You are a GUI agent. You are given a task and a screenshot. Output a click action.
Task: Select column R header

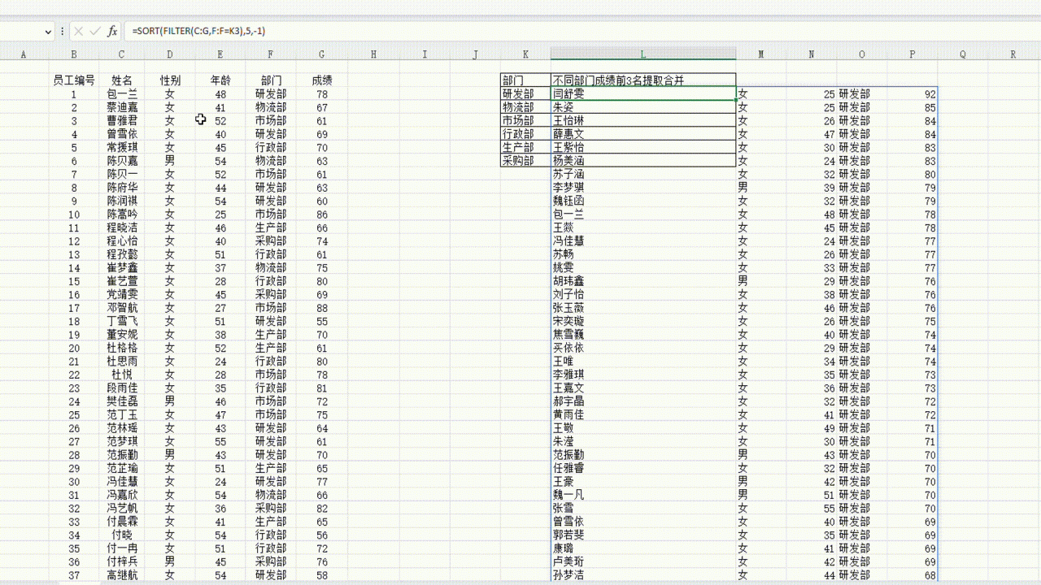[1013, 54]
